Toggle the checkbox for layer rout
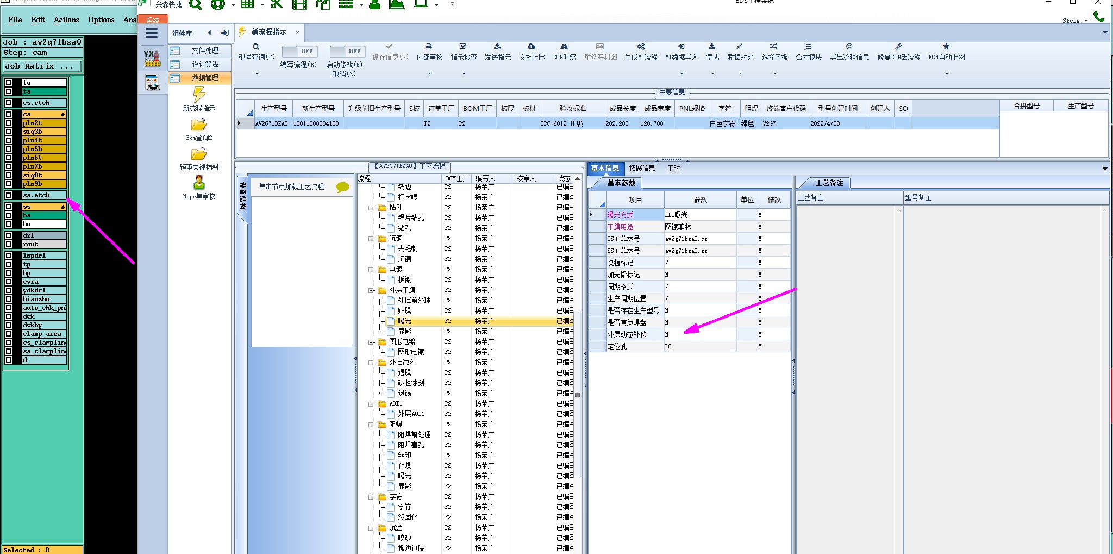Screen dimensions: 1113x554 click(9, 244)
